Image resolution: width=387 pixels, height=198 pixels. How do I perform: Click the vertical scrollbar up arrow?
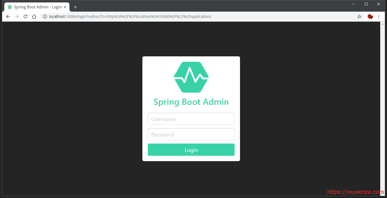pyautogui.click(x=383, y=24)
